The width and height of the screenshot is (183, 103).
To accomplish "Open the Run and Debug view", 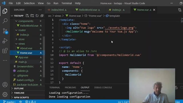I will click(x=5, y=41).
